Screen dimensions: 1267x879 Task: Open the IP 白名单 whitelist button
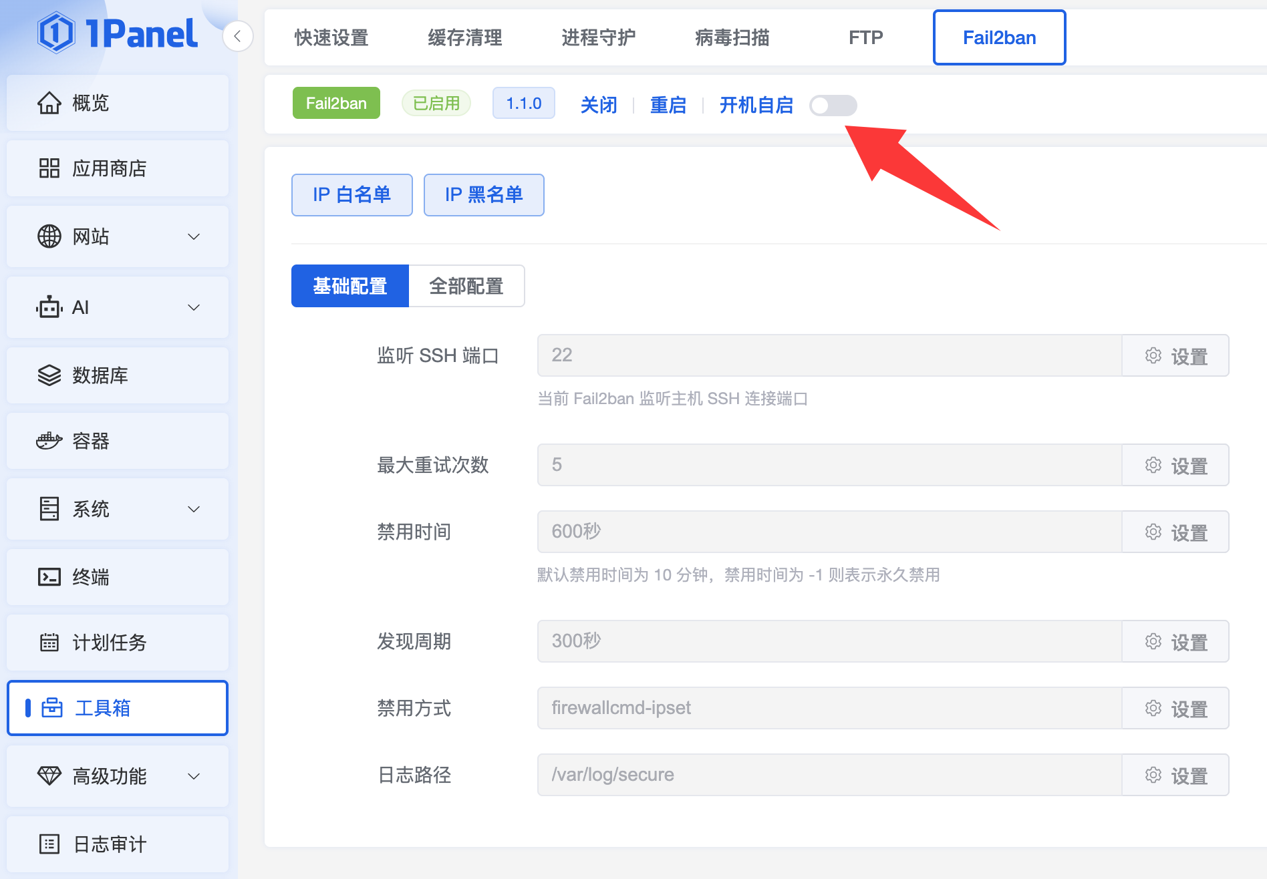pyautogui.click(x=352, y=195)
